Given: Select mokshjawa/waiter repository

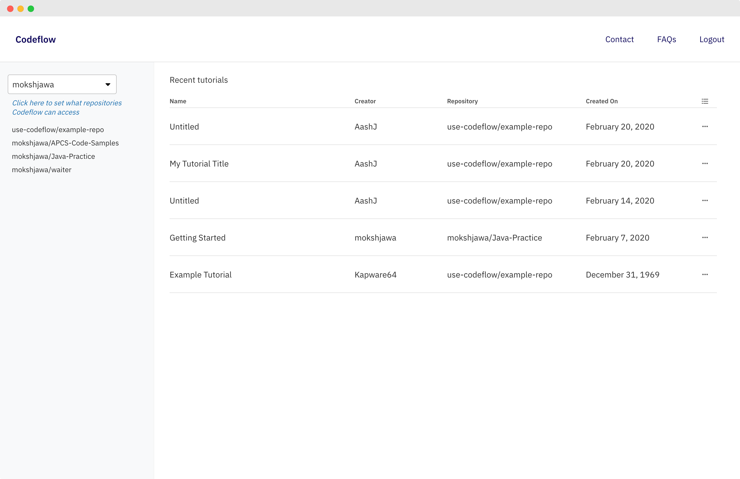Looking at the screenshot, I should pos(42,170).
